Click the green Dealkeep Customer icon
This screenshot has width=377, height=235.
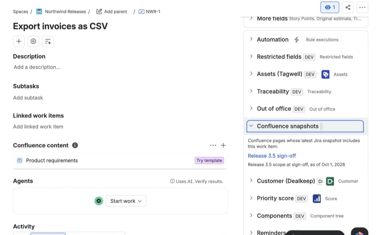pyautogui.click(x=330, y=181)
